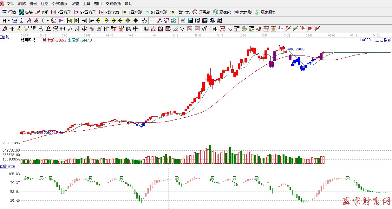Toggle the crosshair cursor button
Screen dimensions: 392x209
pos(152,21)
